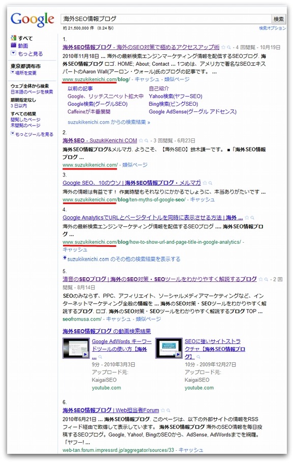Filter results to 3 日以内
This screenshot has width=294, height=463.
click(x=19, y=105)
